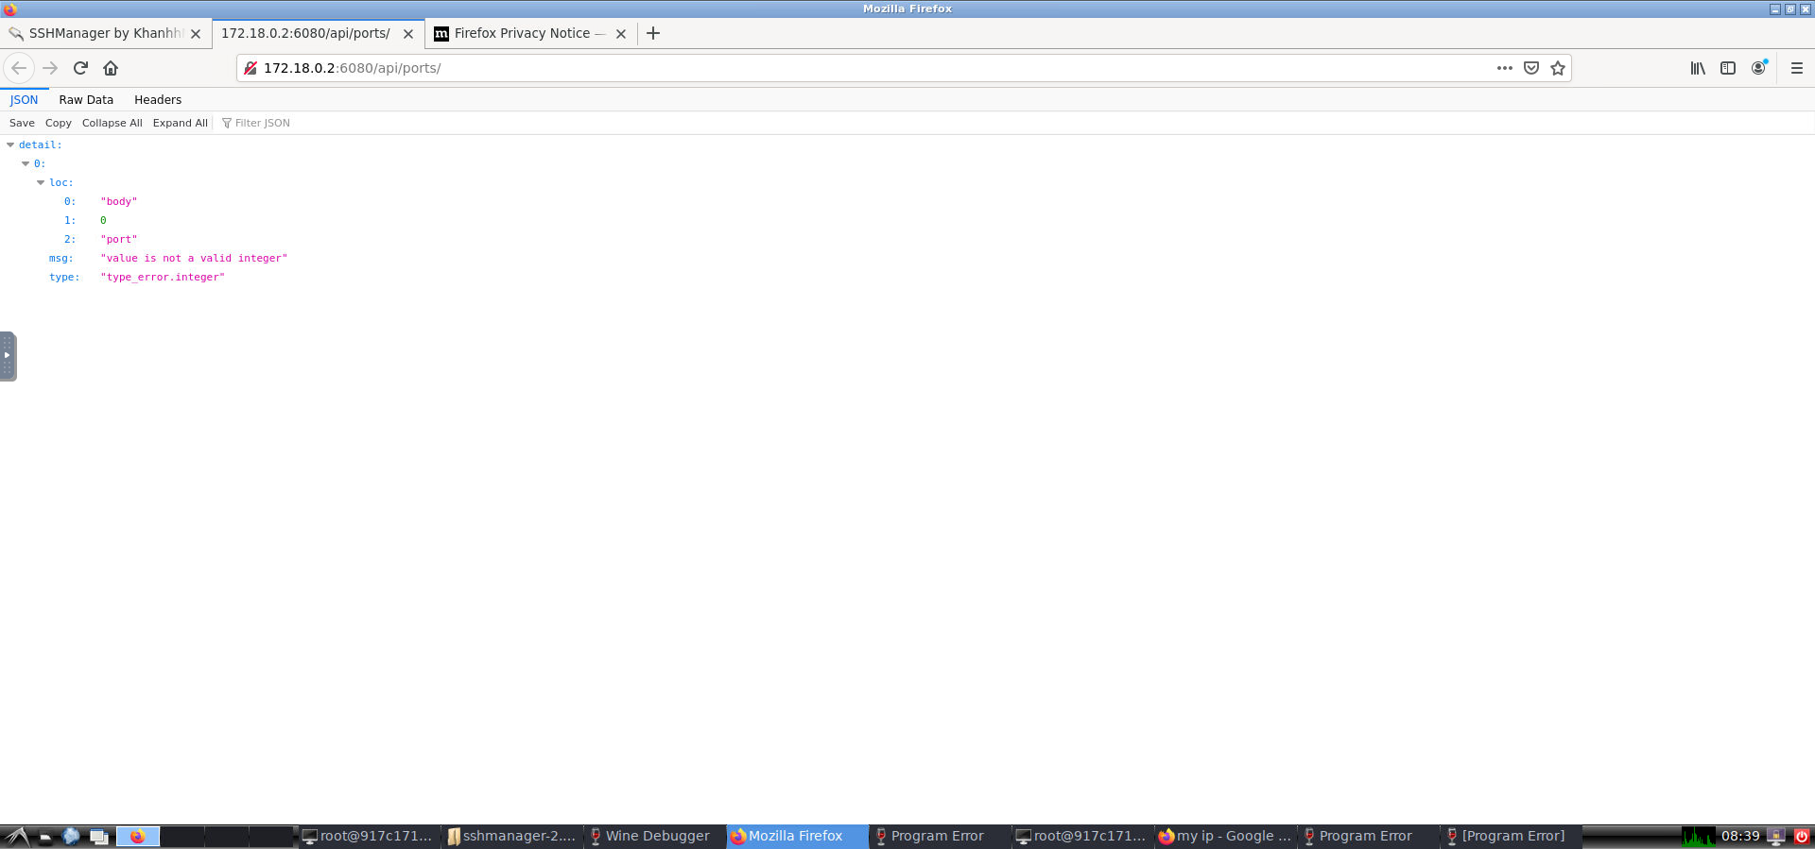Click the "port" value

tap(119, 239)
